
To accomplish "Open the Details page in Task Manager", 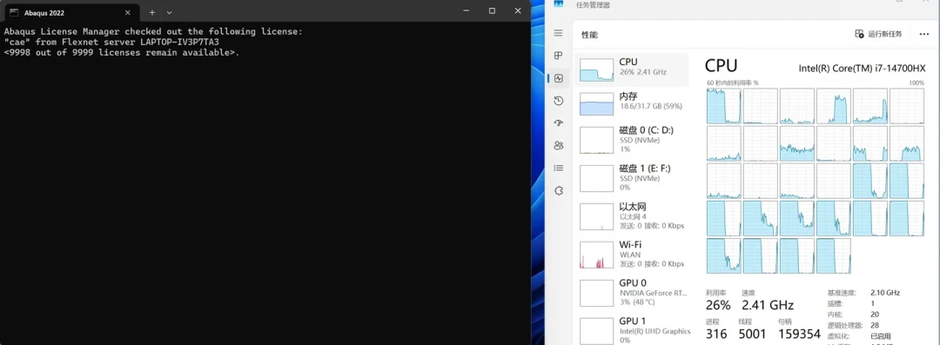I will click(x=558, y=168).
